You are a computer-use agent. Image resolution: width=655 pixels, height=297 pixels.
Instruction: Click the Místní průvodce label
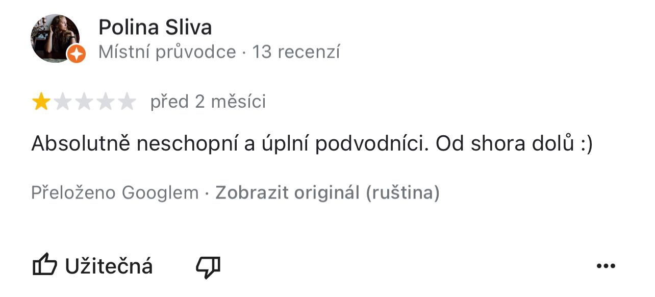tap(167, 52)
